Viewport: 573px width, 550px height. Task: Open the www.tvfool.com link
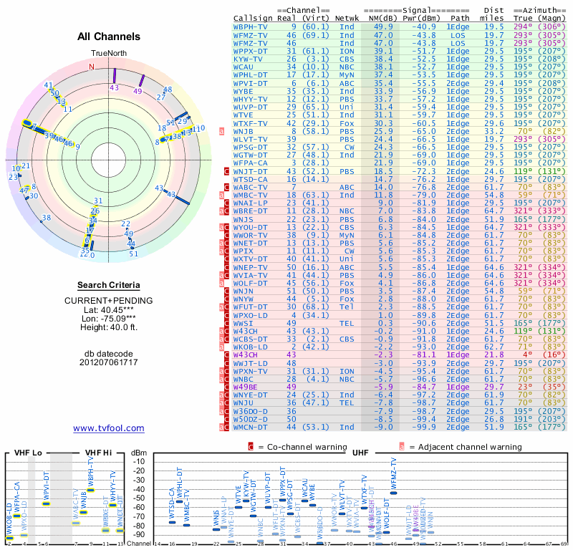coord(109,428)
